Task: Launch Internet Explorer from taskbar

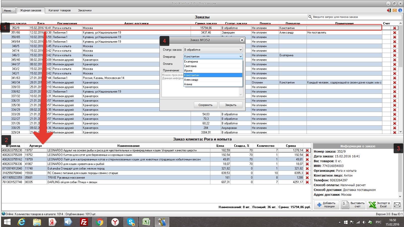Action: pyautogui.click(x=22, y=222)
